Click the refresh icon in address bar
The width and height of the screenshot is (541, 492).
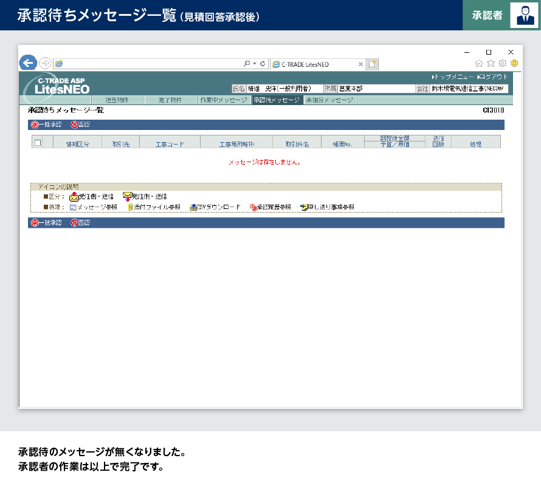coord(263,63)
